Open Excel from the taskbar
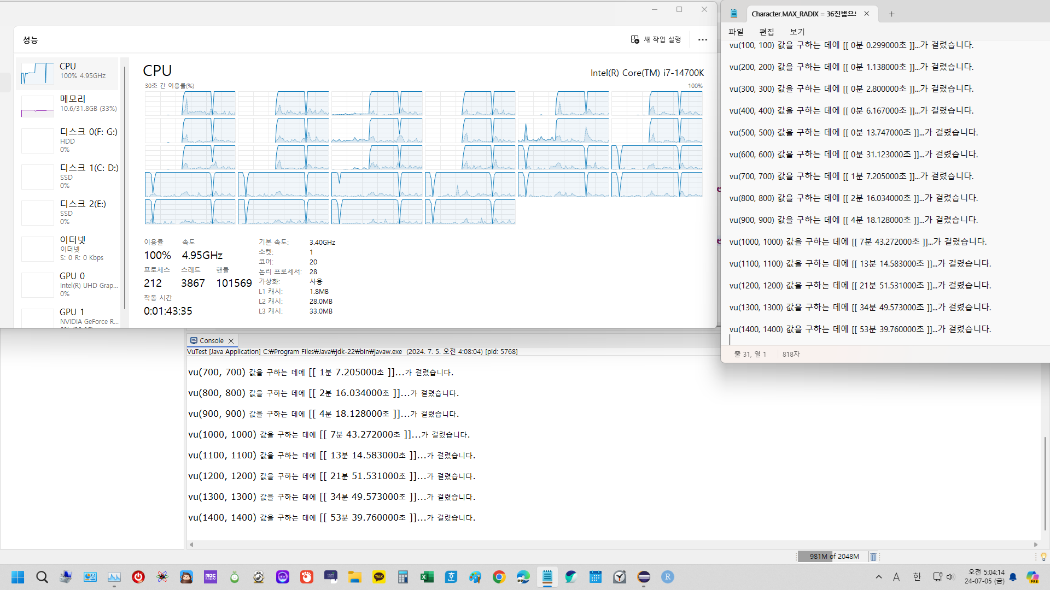The image size is (1050, 590). pyautogui.click(x=427, y=577)
